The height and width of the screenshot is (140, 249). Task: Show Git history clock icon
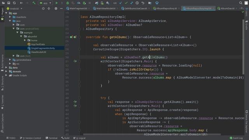coord(137,3)
